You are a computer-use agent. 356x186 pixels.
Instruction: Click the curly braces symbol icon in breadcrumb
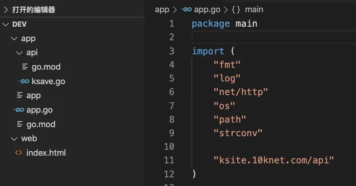(x=236, y=10)
